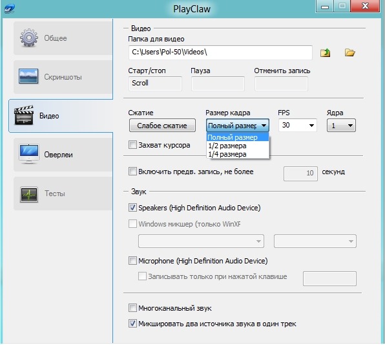The image size is (385, 345).
Task: Open the Общее settings tab
Action: coord(63,38)
